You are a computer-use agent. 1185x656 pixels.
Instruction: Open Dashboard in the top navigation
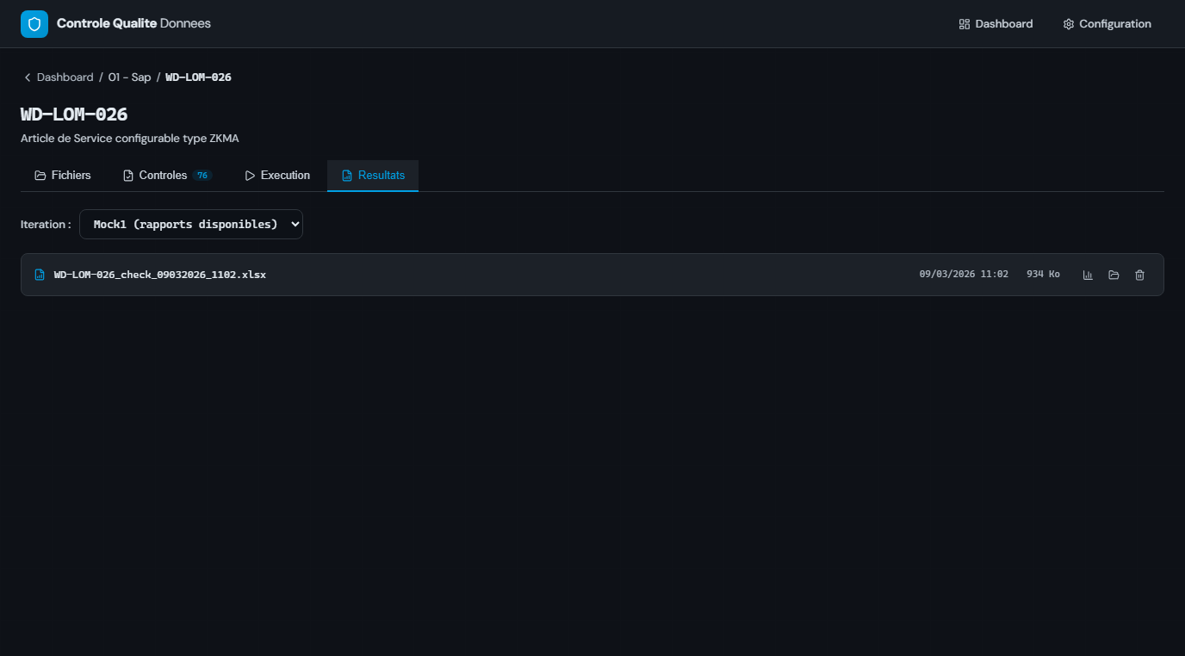[x=996, y=24]
